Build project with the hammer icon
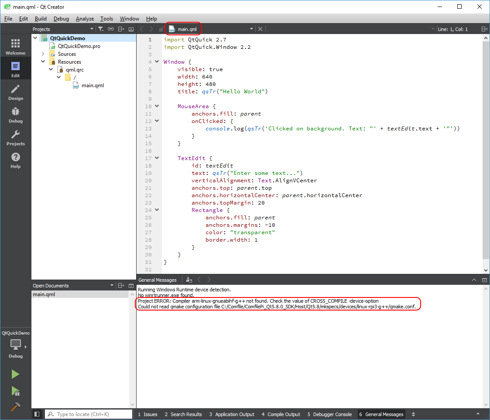Viewport: 490px width, 420px height. 15,407
